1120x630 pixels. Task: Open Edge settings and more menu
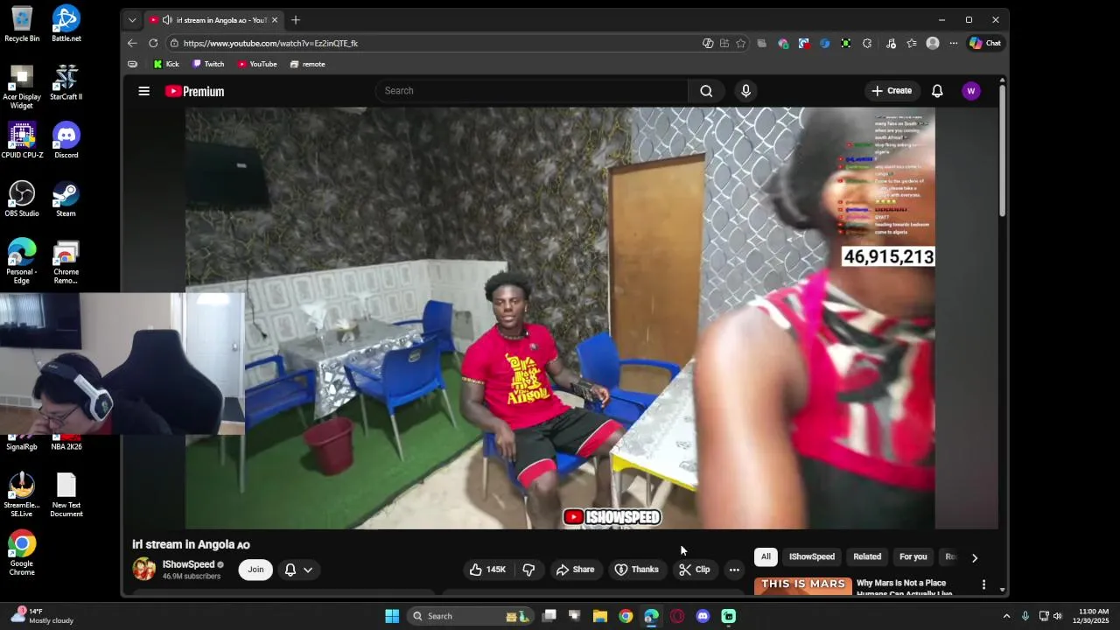tap(954, 43)
